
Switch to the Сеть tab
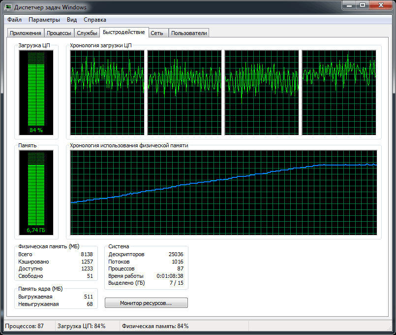(x=157, y=33)
